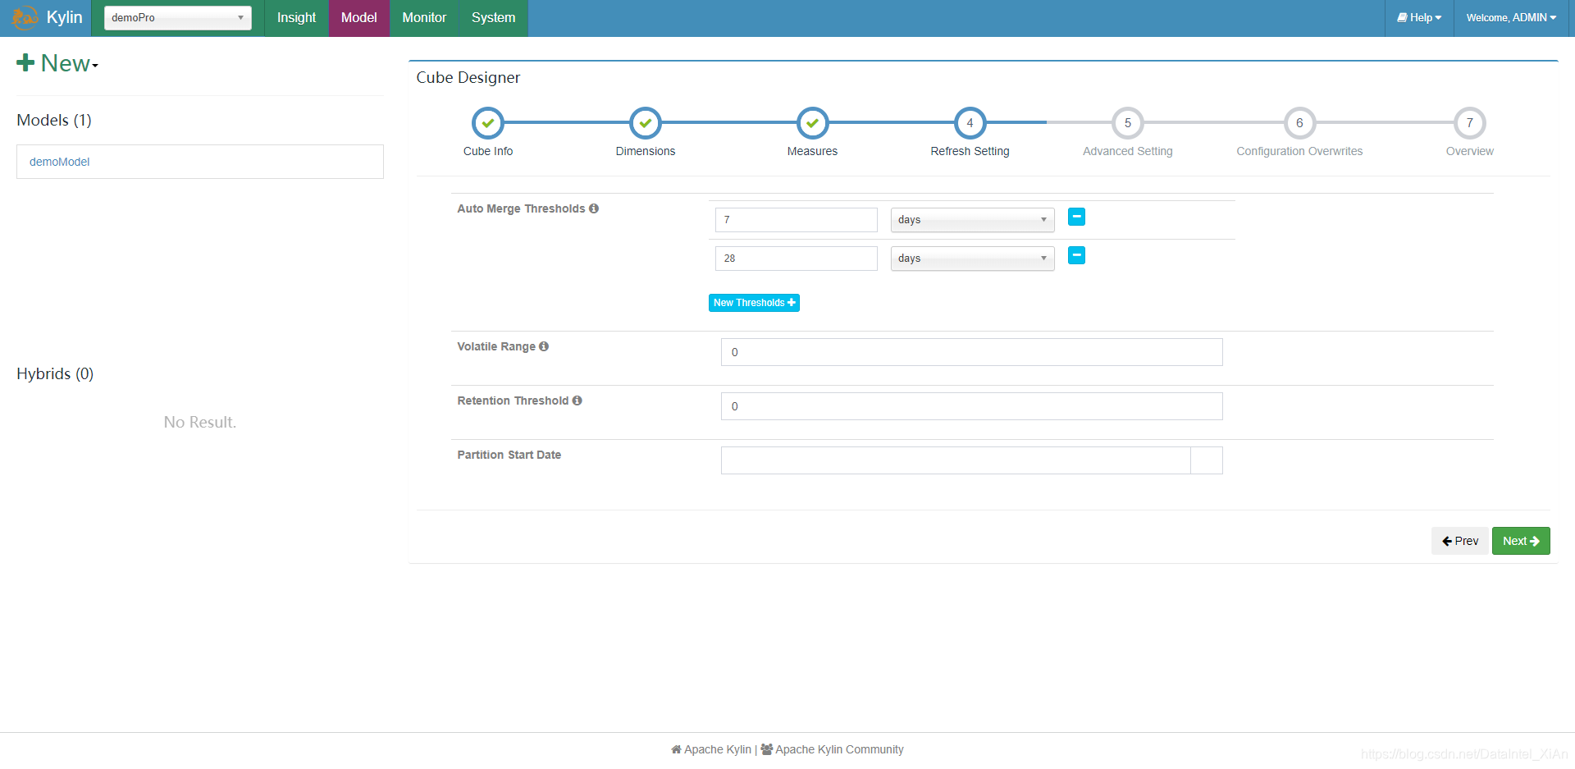This screenshot has height=769, width=1575.
Task: Switch to the System tab
Action: [494, 17]
